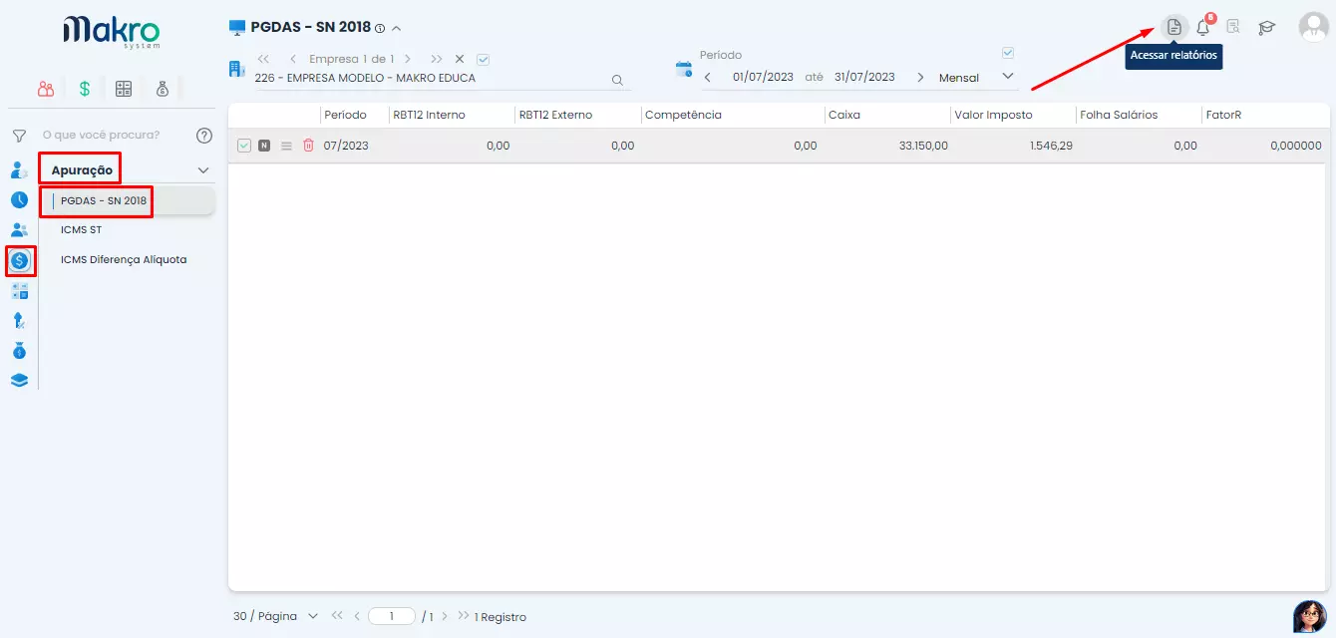Open the stacked layers icon in sidebar

pyautogui.click(x=20, y=380)
